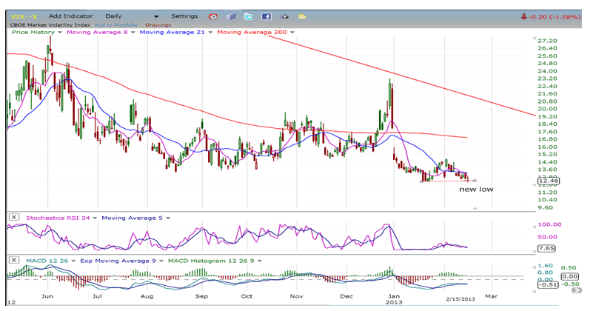Open Stochastics RSI 34 dropdown

(93, 218)
